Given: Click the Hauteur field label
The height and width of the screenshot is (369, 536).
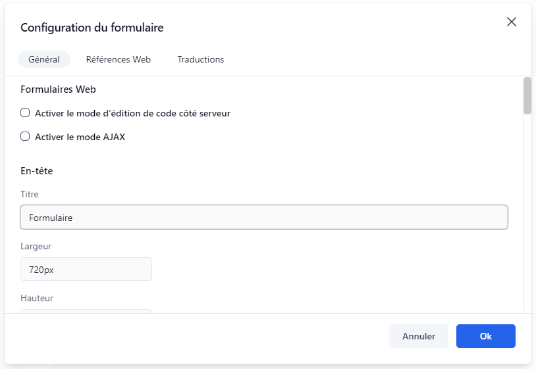Looking at the screenshot, I should tap(37, 298).
